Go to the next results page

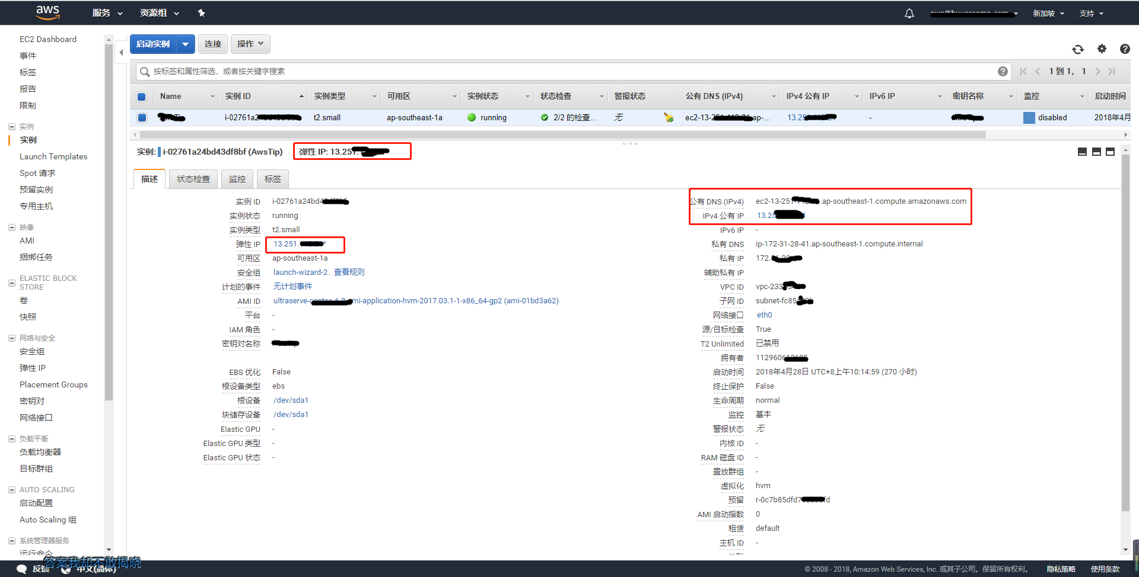pos(1097,71)
